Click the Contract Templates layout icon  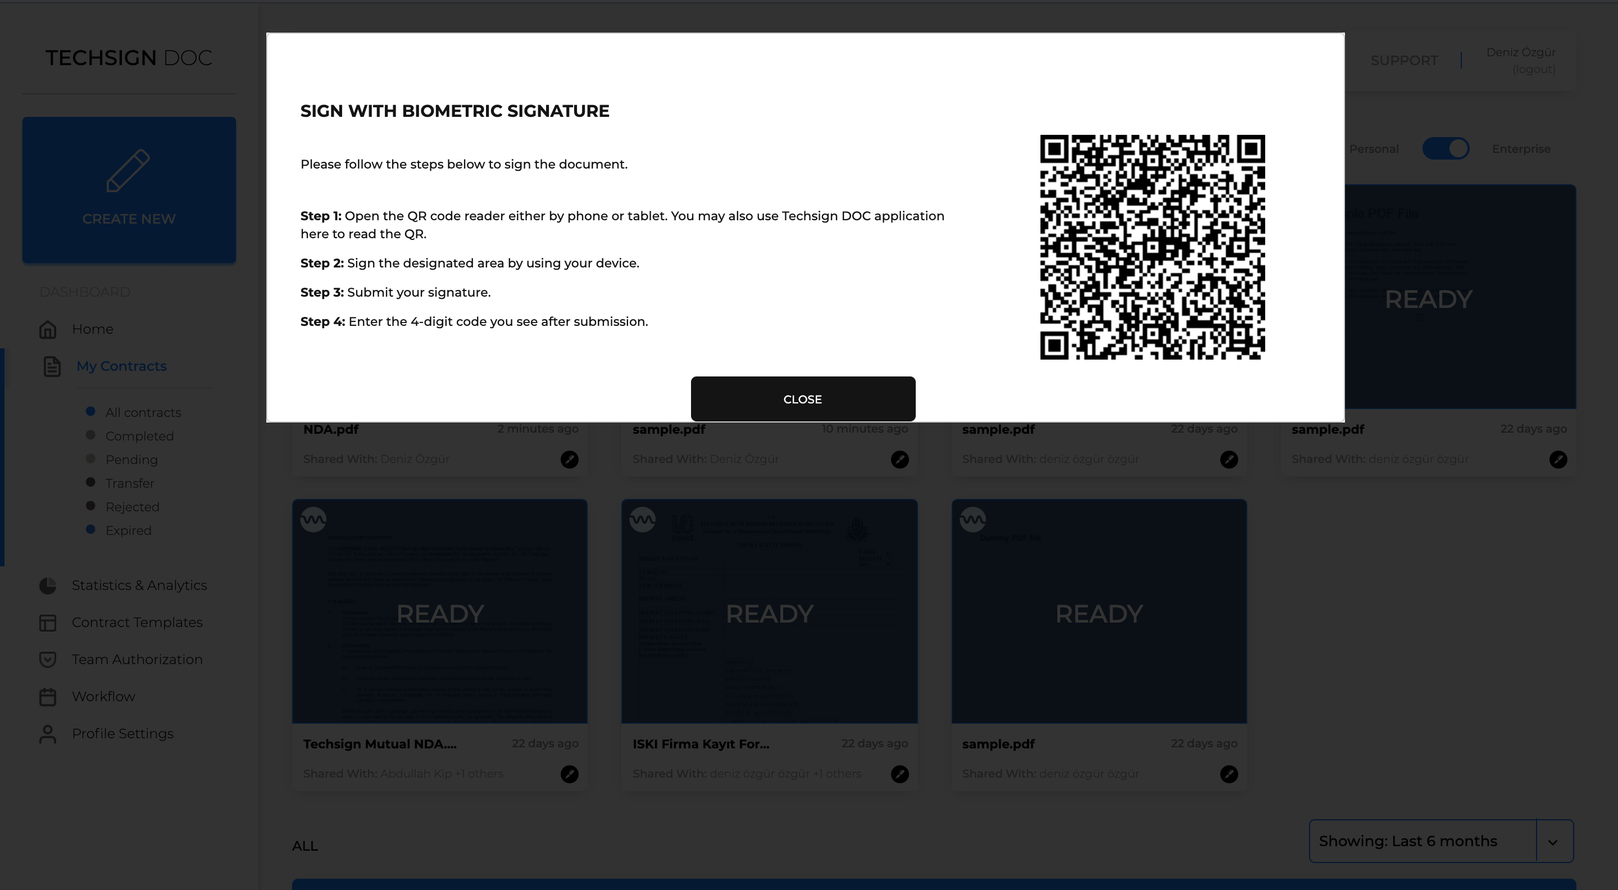48,623
